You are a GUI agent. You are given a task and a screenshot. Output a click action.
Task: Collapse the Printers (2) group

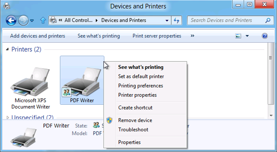(7, 49)
